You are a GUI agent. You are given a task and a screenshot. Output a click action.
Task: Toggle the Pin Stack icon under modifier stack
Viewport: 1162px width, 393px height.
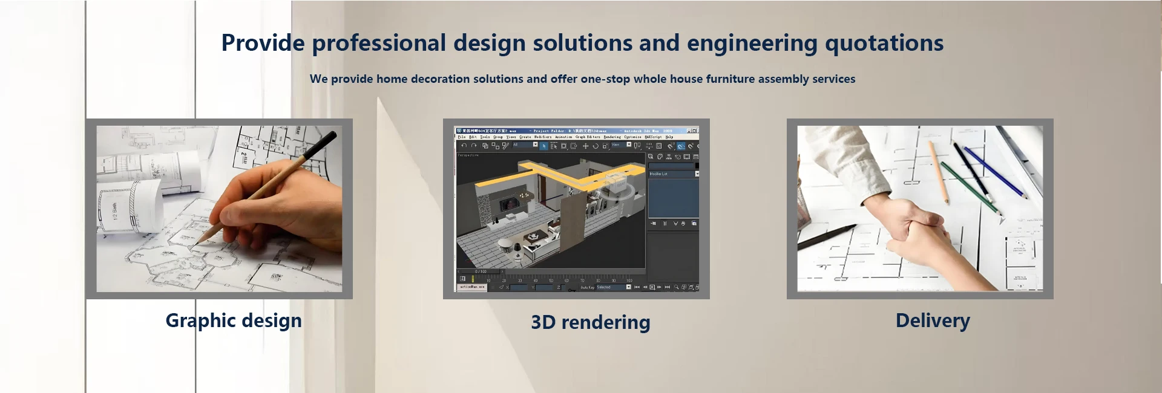tap(654, 224)
